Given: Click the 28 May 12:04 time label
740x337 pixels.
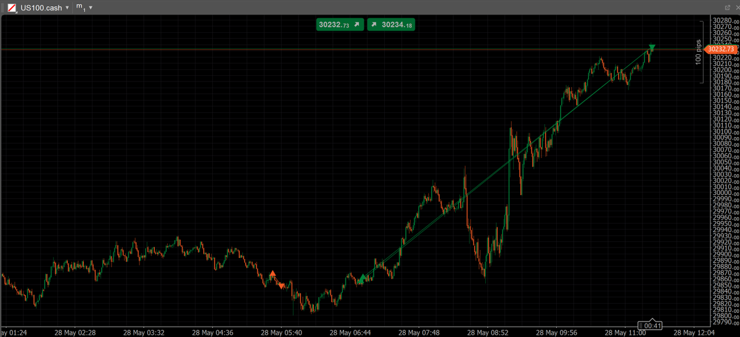Looking at the screenshot, I should pyautogui.click(x=694, y=332).
